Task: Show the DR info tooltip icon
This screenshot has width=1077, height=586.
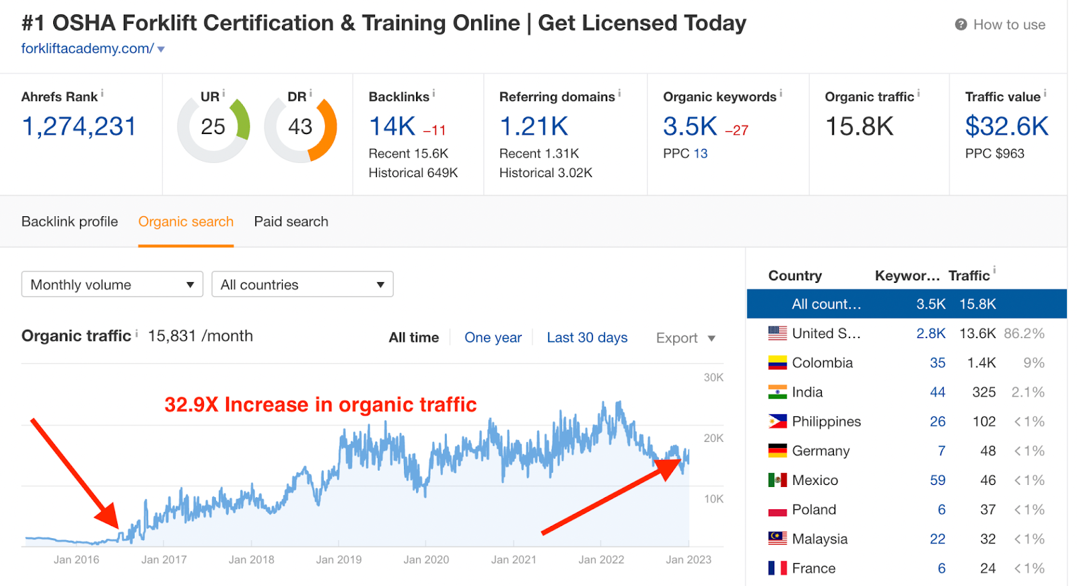Action: [x=310, y=93]
